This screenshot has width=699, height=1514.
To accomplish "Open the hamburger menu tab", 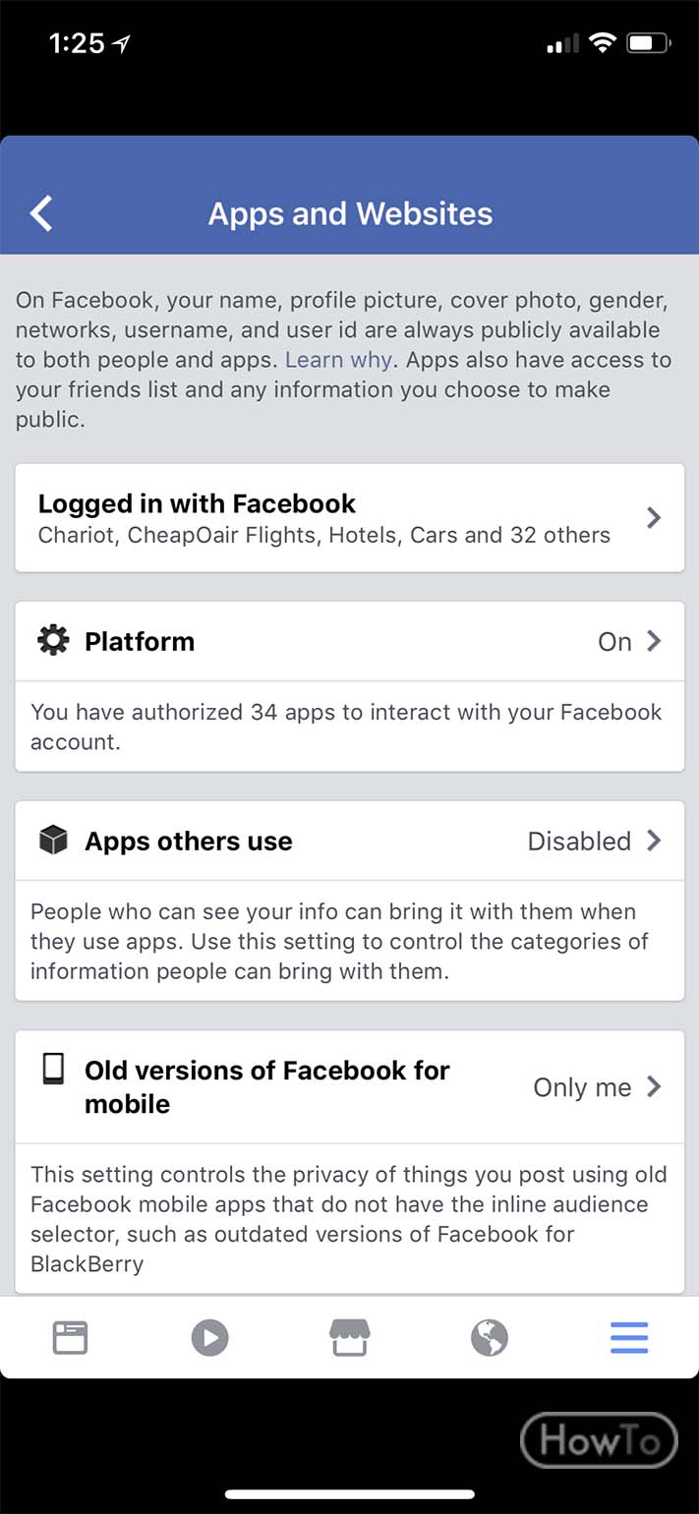I will pos(629,1338).
